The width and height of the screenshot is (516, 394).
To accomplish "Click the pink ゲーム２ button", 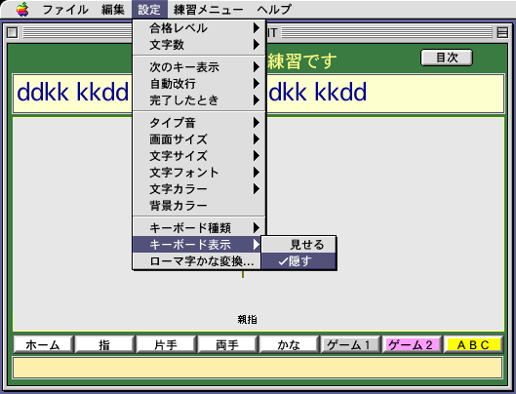I will coord(411,344).
